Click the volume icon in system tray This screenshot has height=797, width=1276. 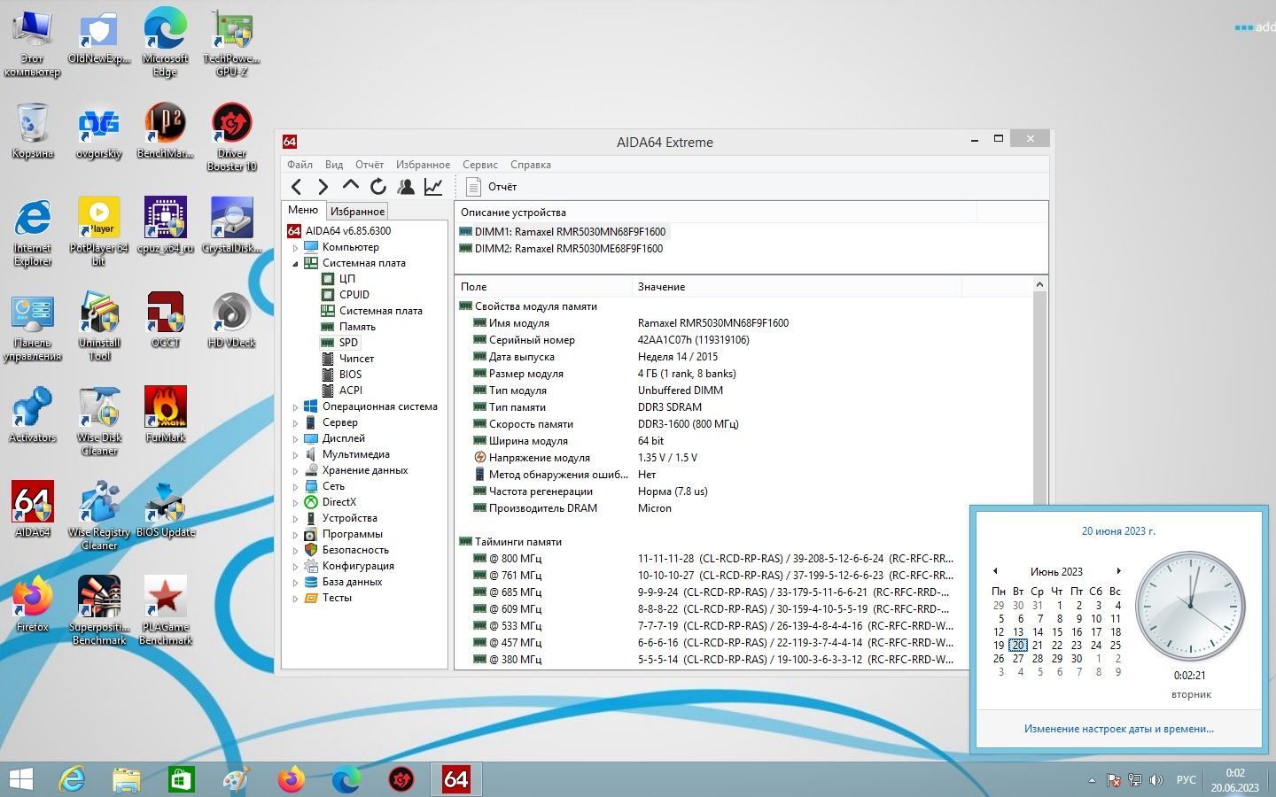click(x=1155, y=780)
